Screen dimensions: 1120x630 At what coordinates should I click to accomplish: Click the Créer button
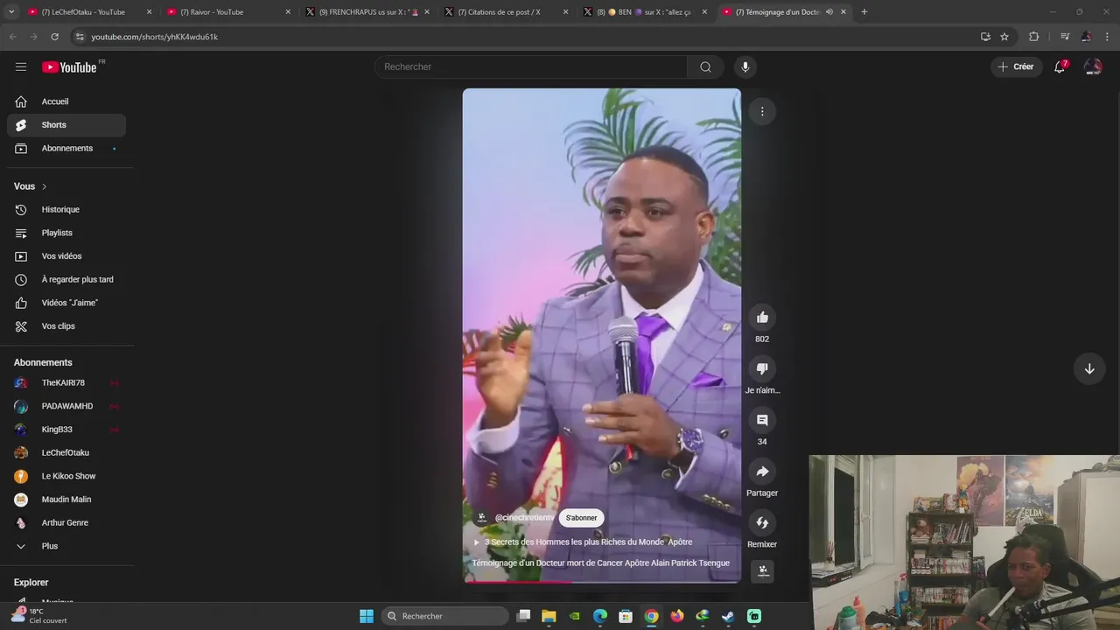tap(1016, 66)
